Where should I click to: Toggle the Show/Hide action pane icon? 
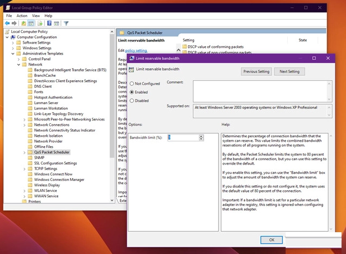(57, 23)
